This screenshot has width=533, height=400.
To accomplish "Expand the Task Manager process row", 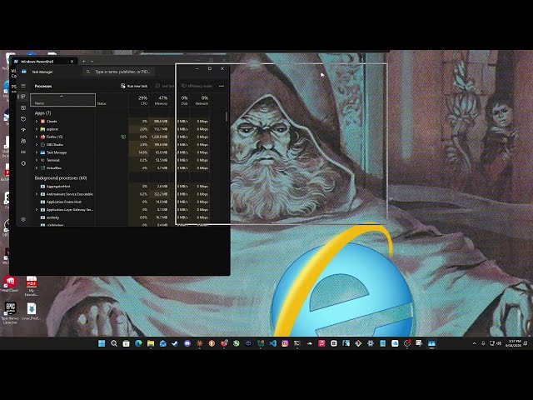I will (x=37, y=152).
